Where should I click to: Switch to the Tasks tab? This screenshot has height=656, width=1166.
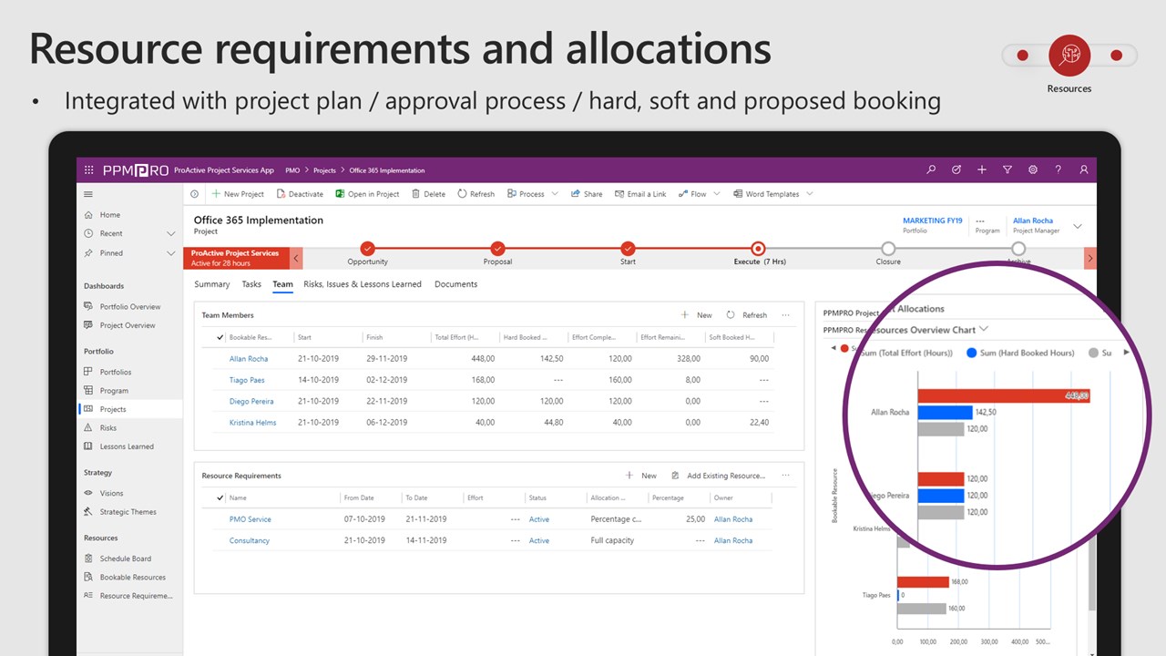(x=251, y=284)
